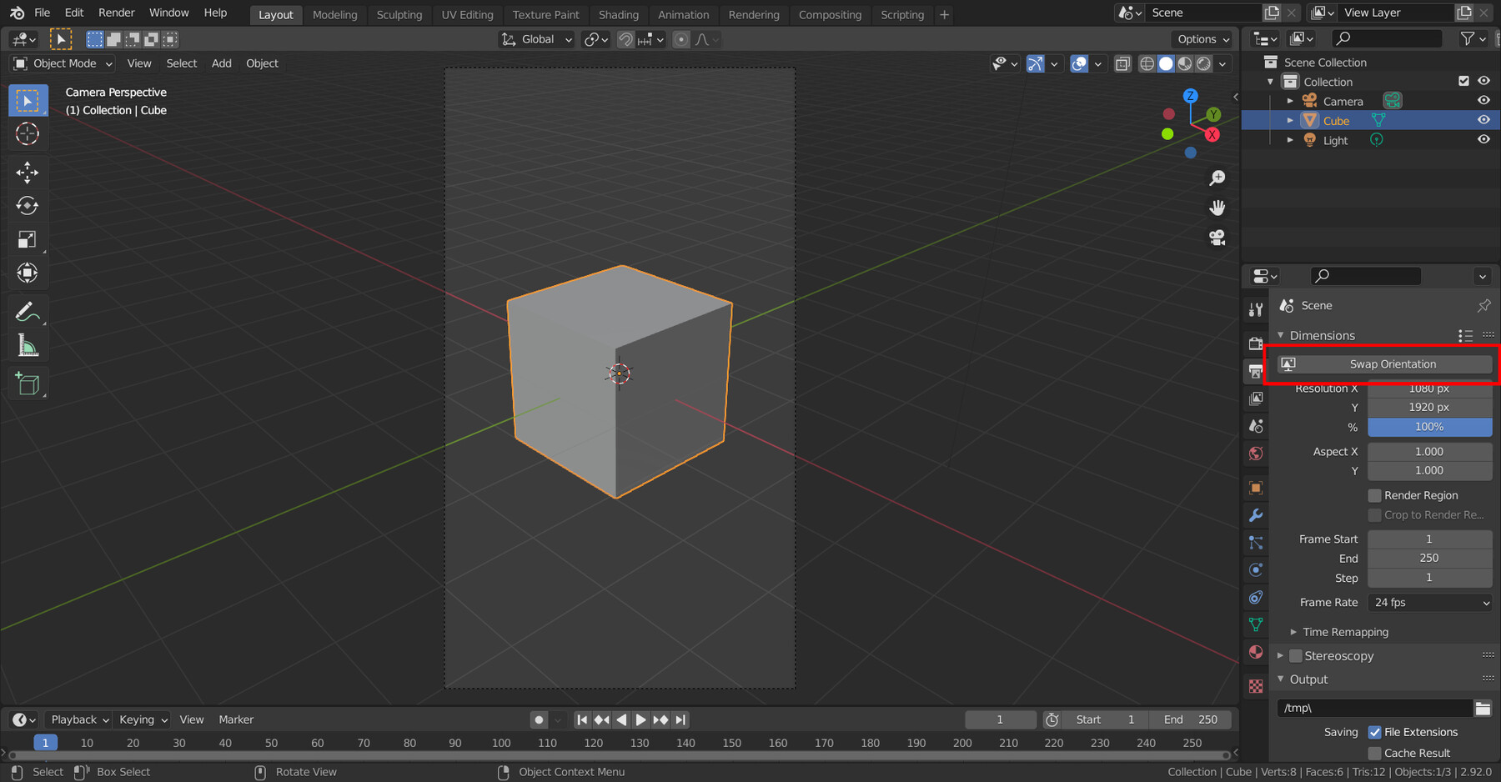
Task: Open the Modifier properties wrench tab
Action: (x=1255, y=515)
